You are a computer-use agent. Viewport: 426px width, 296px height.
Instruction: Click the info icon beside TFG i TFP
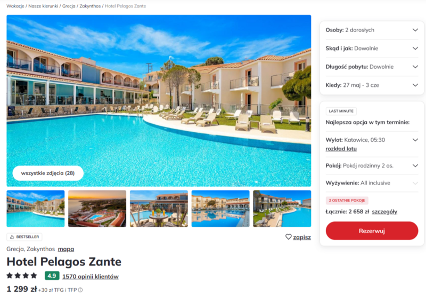point(80,290)
